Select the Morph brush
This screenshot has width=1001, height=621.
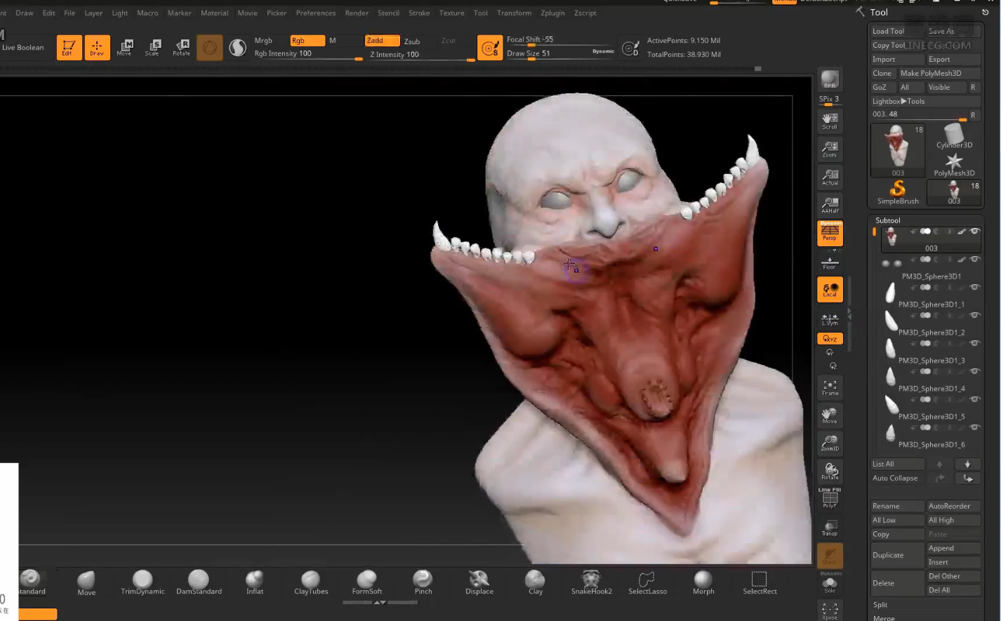703,582
